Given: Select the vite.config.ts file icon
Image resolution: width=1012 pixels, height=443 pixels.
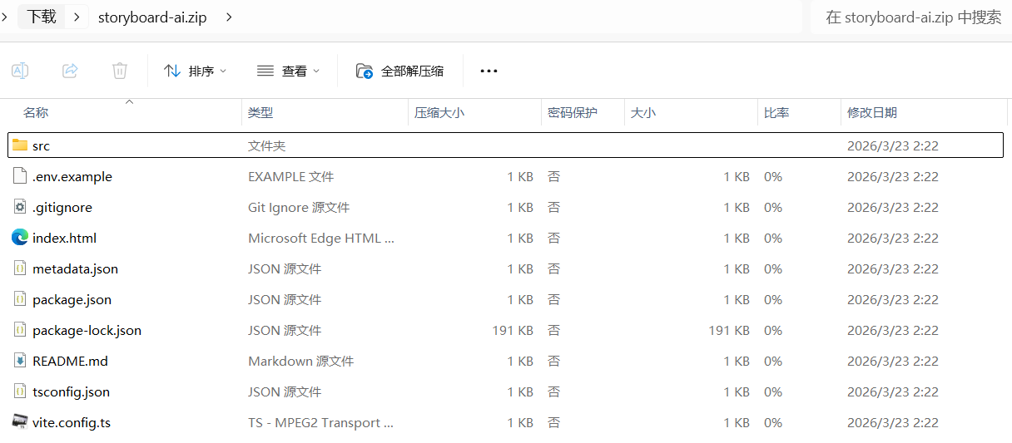Looking at the screenshot, I should 20,422.
